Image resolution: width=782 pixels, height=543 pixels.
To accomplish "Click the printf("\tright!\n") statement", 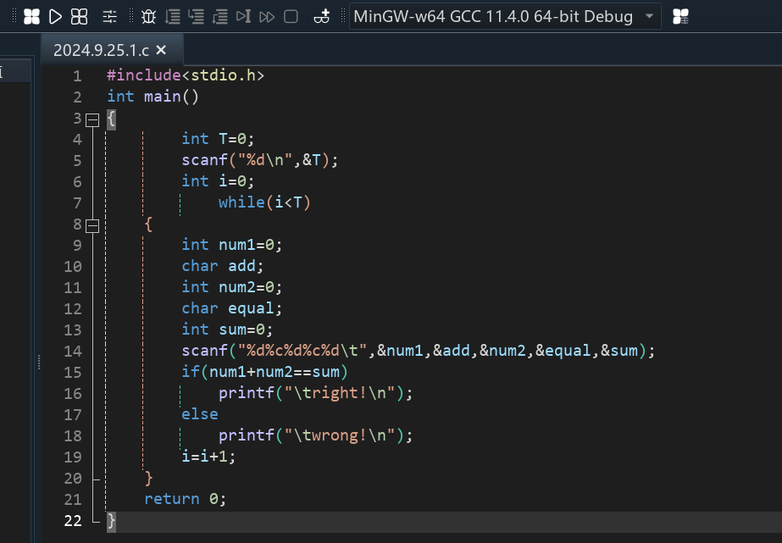I will click(316, 393).
